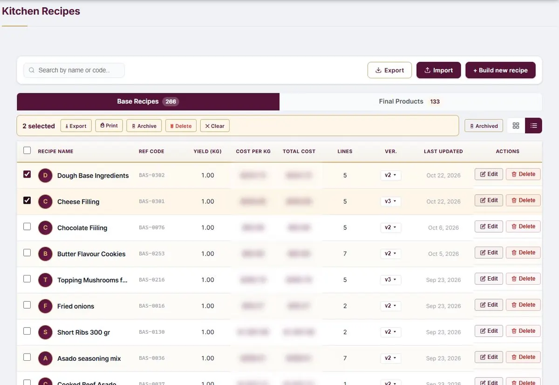
Task: Click avatar circle C for Cheese Filling
Action: tap(45, 201)
